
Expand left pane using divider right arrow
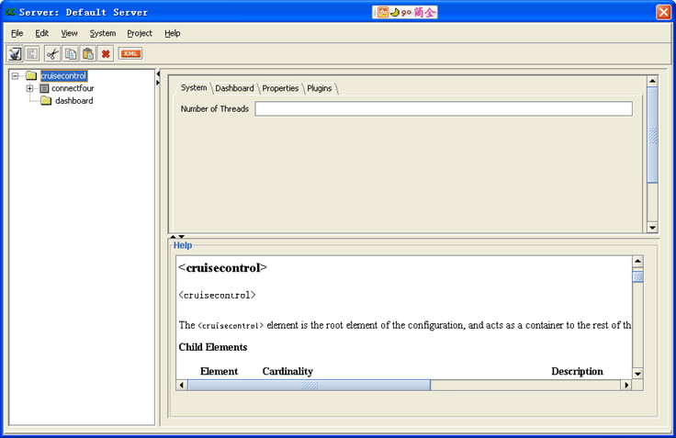tap(158, 83)
